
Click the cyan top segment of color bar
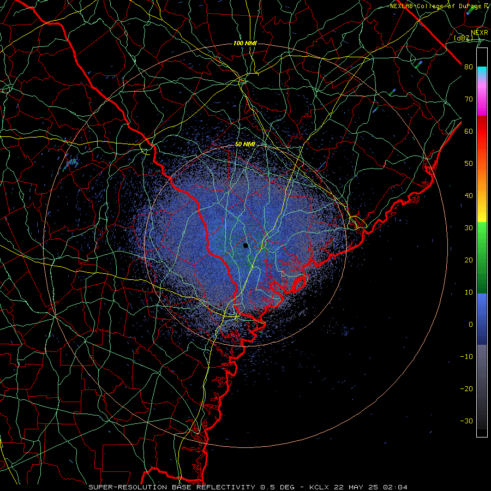482,71
